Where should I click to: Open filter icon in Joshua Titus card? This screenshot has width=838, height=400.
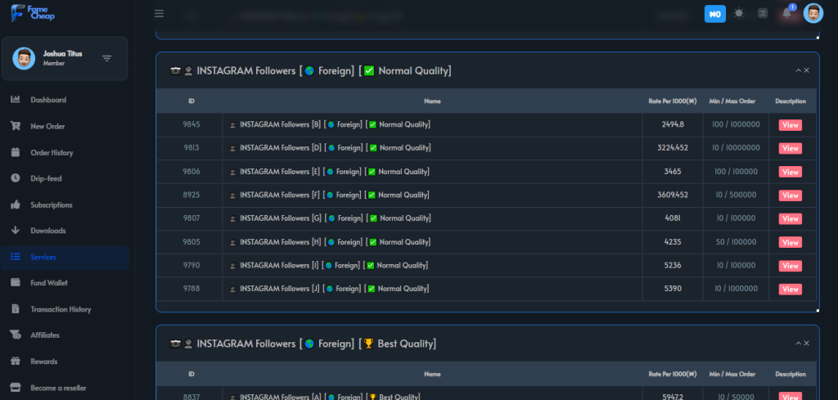107,58
